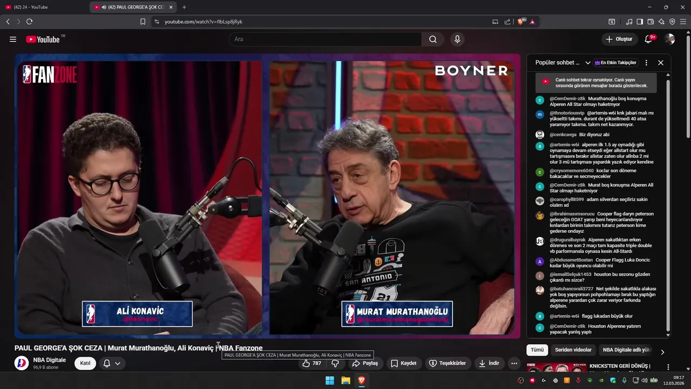Click the video player to pause
The height and width of the screenshot is (389, 691).
(x=267, y=196)
